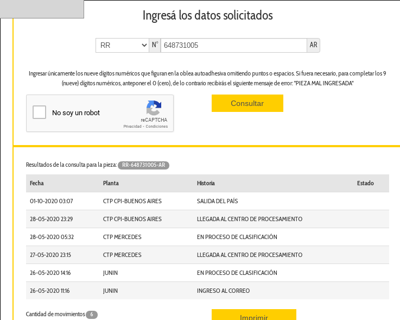Click 'LLEGADA AL CENTRO DE PROCESAMIENTO' in the 28-05-2020 23:29 row
The width and height of the screenshot is (400, 320).
click(x=250, y=219)
